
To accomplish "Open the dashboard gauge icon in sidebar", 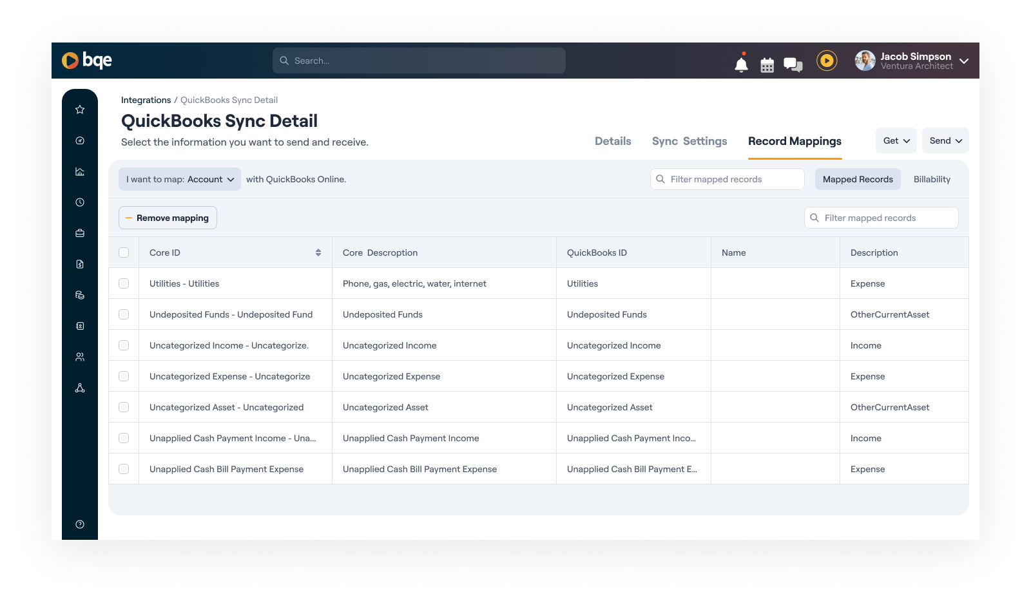I will [79, 140].
